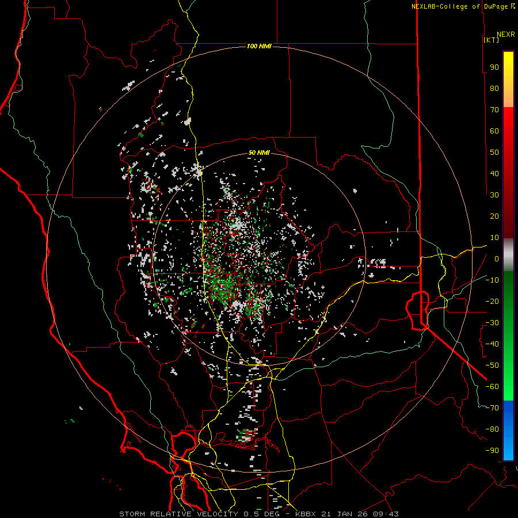Click the -40 value on the velocity scale
The width and height of the screenshot is (518, 518).
tap(492, 344)
